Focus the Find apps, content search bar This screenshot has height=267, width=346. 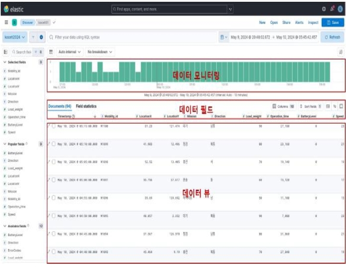169,9
